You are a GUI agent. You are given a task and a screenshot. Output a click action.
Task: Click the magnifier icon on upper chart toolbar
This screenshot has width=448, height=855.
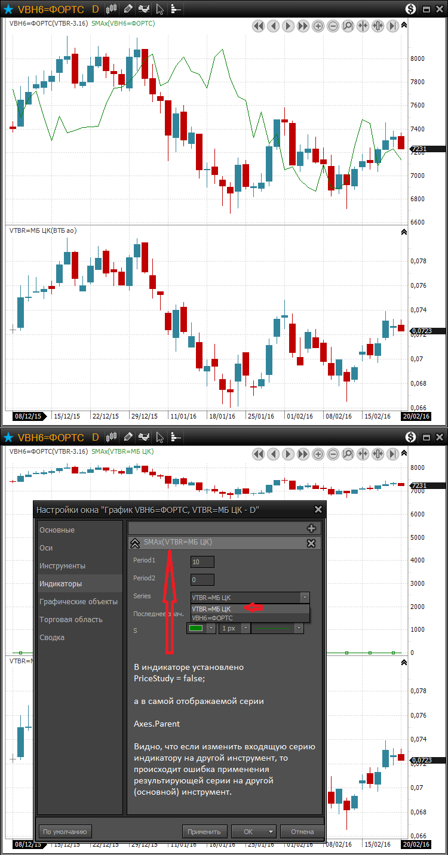(348, 26)
